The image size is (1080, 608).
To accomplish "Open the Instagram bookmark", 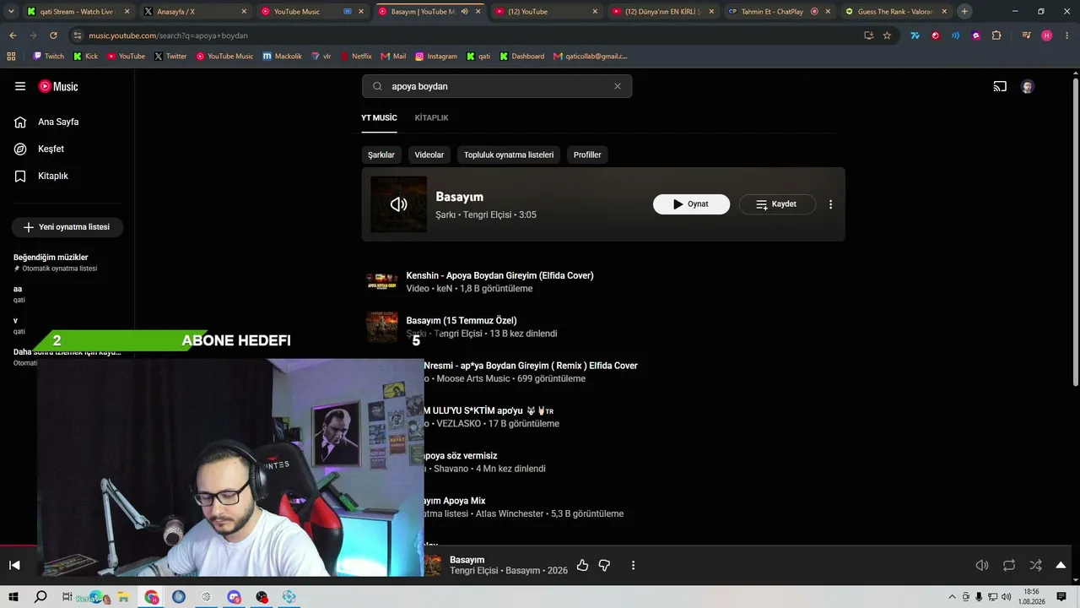I will [436, 57].
